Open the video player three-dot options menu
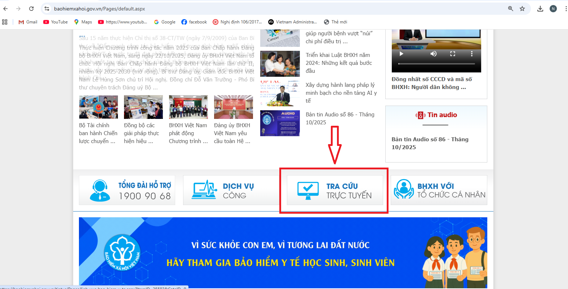The width and height of the screenshot is (568, 289). (471, 54)
